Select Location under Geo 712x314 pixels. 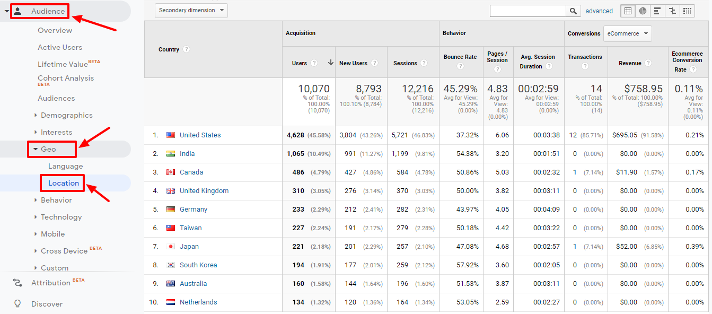[64, 183]
